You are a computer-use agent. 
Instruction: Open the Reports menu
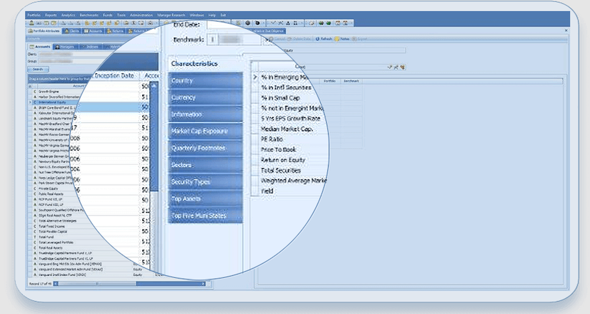51,15
